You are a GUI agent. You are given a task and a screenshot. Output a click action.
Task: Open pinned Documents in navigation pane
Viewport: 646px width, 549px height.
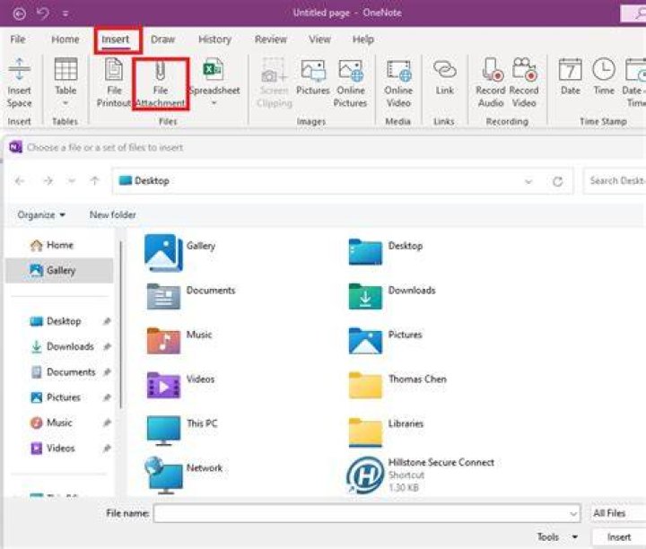coord(64,372)
